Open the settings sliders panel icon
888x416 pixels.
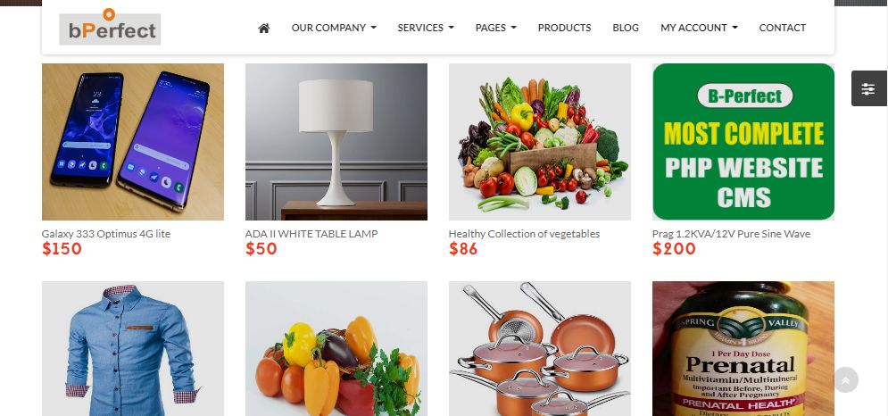(x=868, y=88)
